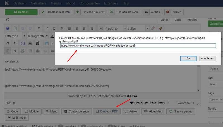The height and width of the screenshot is (127, 223).
Task: Click the PDF file source URL field
Action: click(138, 46)
